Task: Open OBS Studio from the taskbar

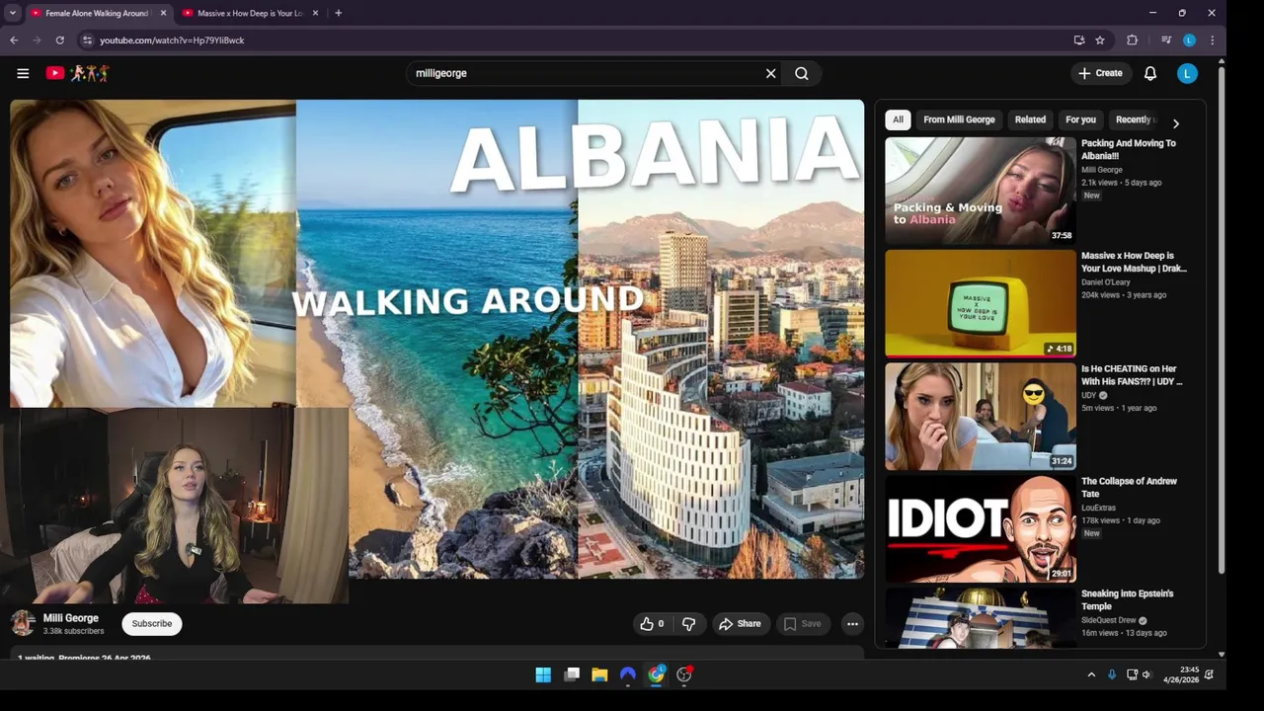Action: 684,674
